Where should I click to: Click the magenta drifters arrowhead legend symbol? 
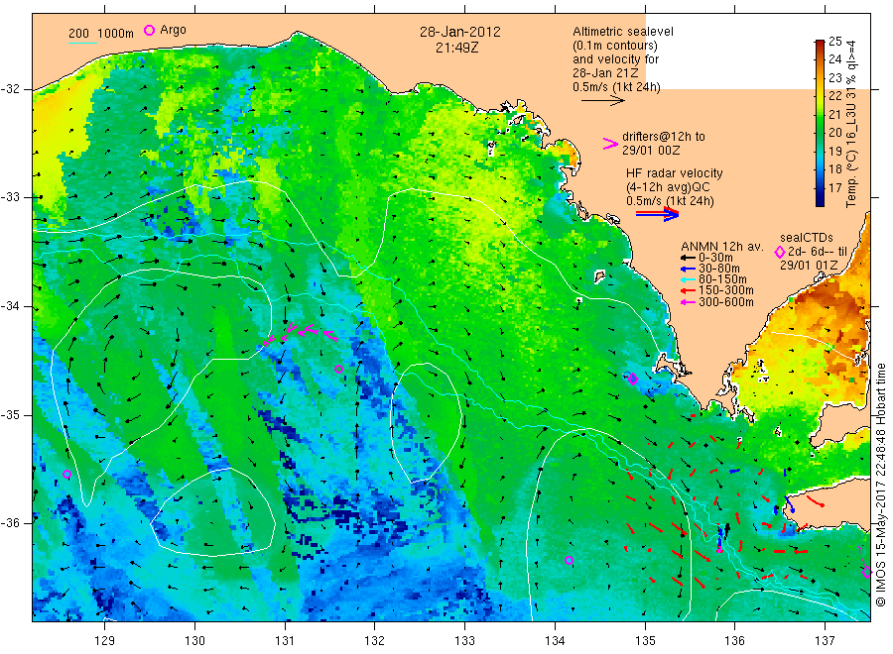[610, 144]
